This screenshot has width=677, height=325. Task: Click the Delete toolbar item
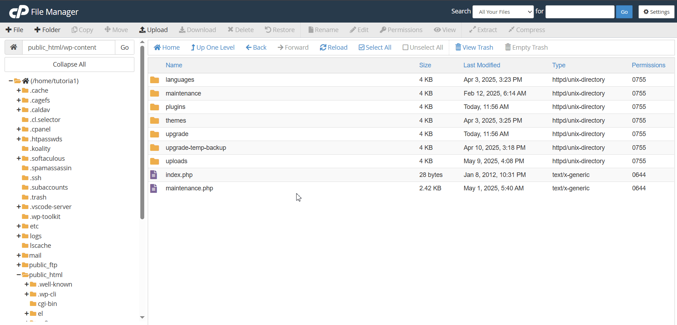click(240, 30)
